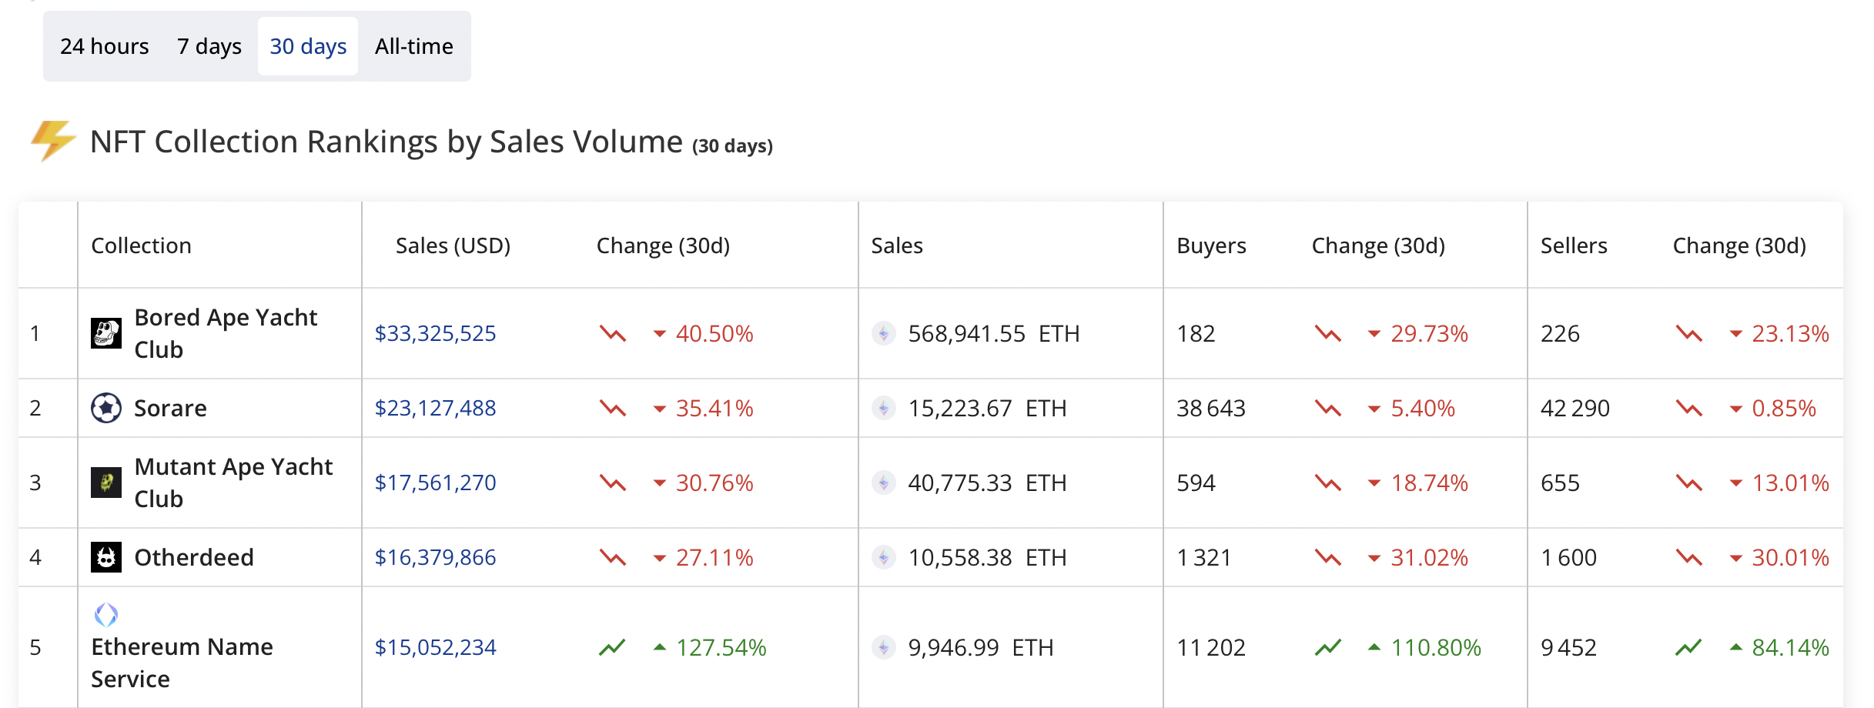Click Otherdeed sales amount $16,379,866
Screen dimensions: 1874x708
pyautogui.click(x=435, y=557)
